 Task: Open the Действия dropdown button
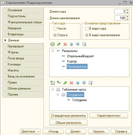point(30,131)
